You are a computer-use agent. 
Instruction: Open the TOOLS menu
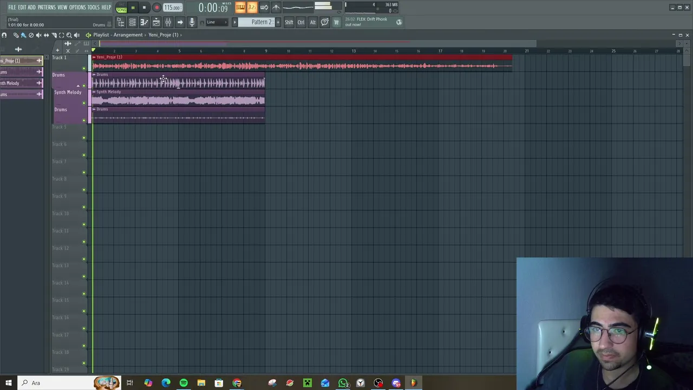coord(94,8)
